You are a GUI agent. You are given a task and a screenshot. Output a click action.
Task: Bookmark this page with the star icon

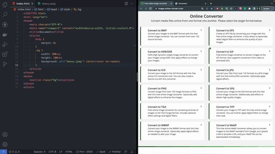coord(212,9)
